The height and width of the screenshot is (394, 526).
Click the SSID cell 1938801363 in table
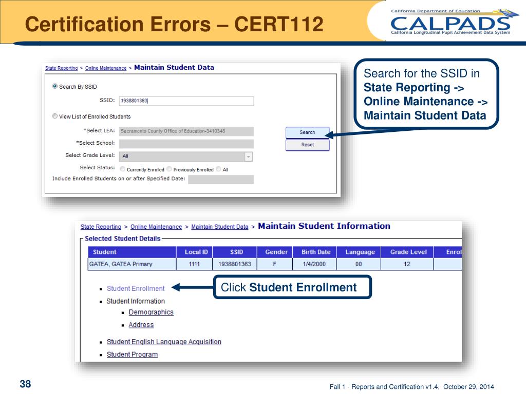[234, 264]
